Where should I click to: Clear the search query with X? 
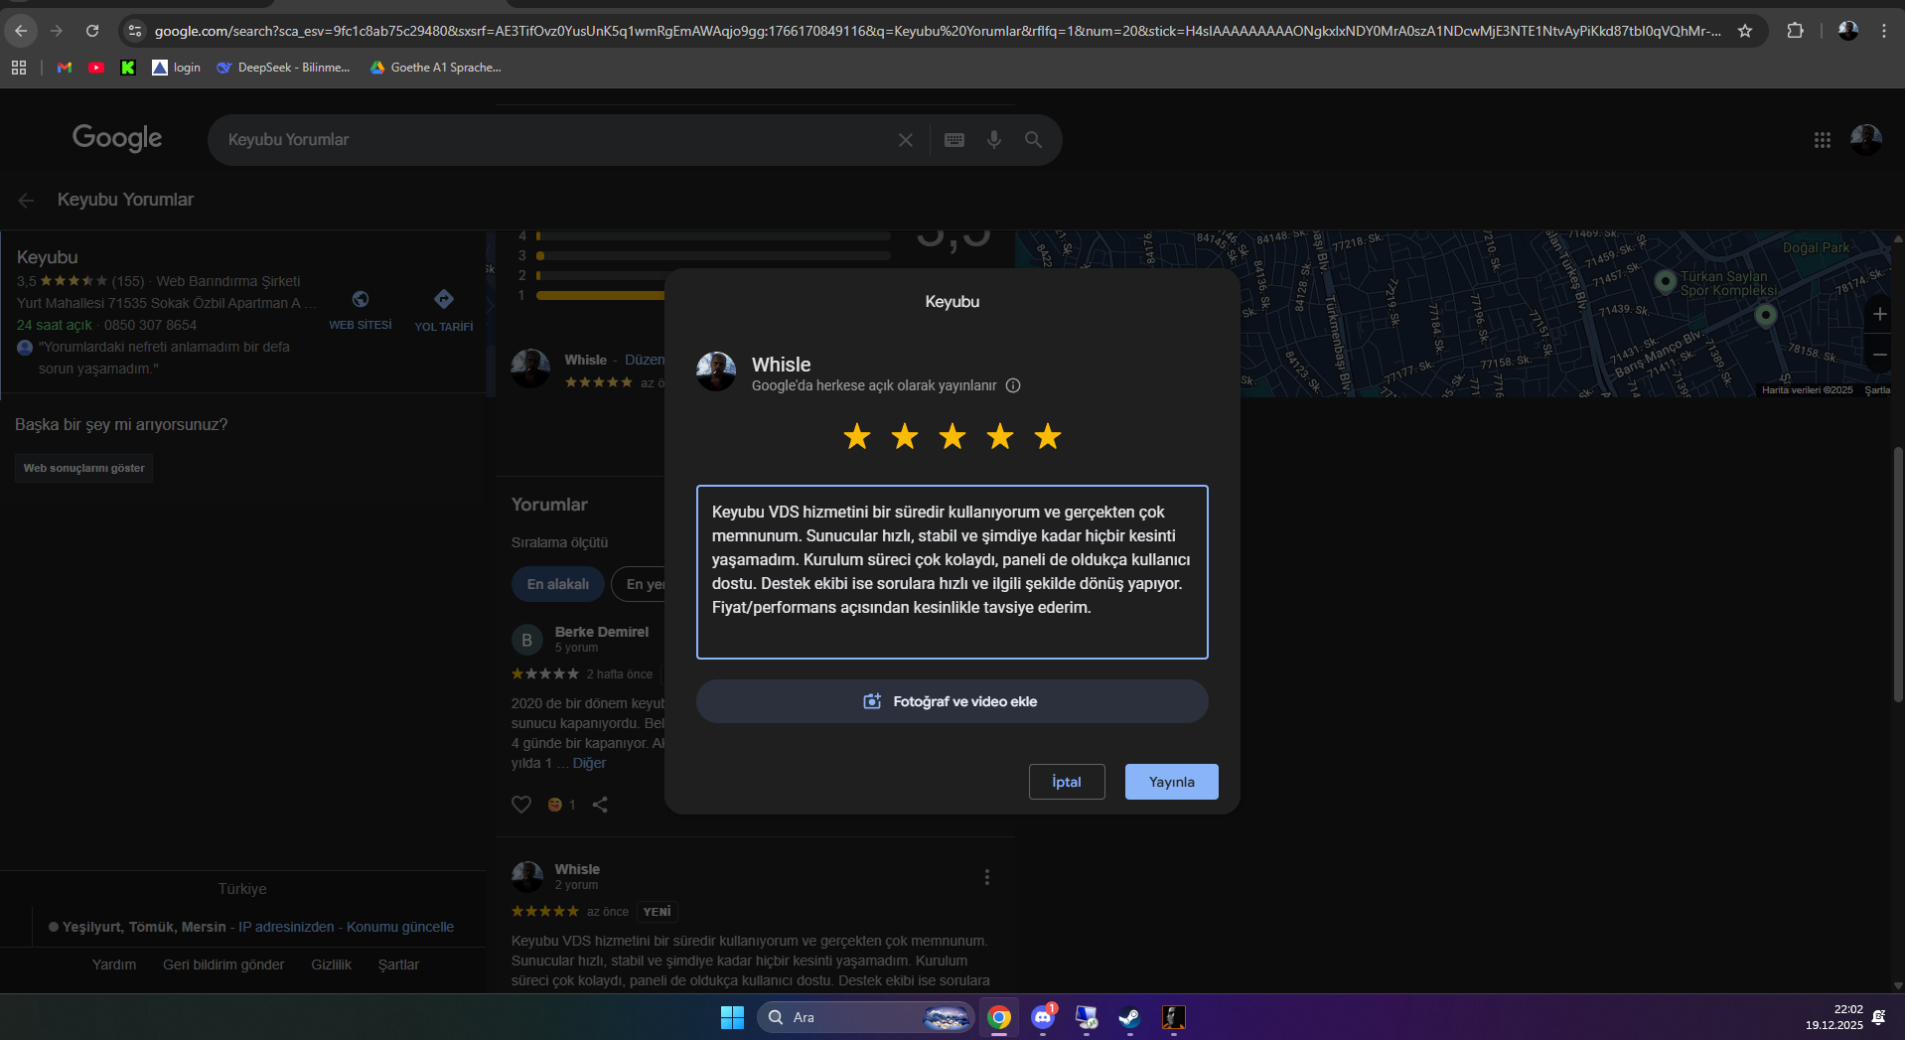(x=906, y=140)
